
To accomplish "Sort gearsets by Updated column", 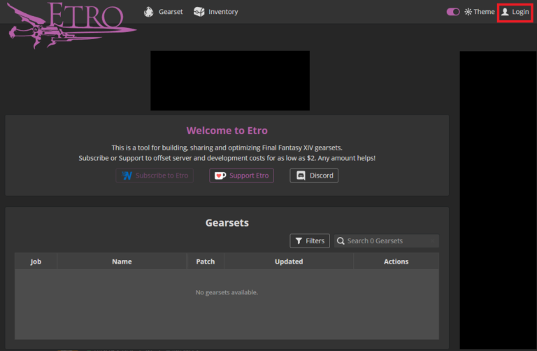I will coord(289,262).
